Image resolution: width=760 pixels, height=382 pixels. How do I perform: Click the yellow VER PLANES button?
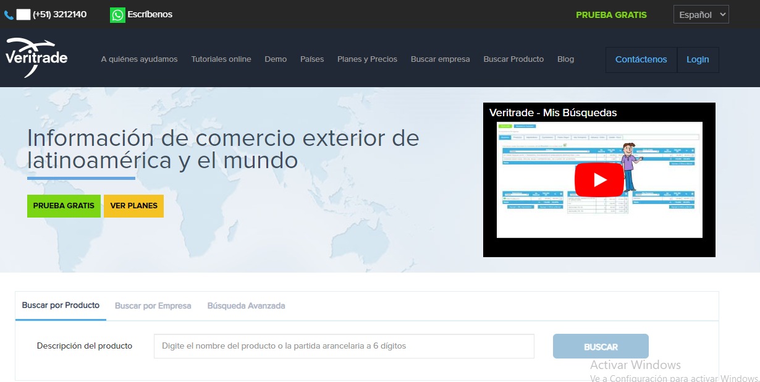pyautogui.click(x=133, y=206)
